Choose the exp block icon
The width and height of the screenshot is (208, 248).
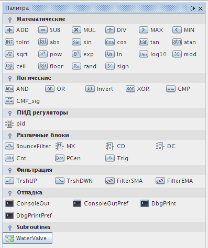[x=76, y=54]
